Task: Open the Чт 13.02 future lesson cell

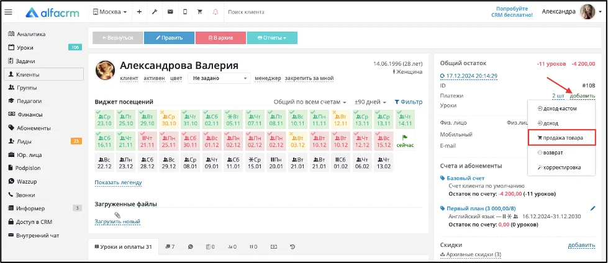Action: [x=383, y=163]
